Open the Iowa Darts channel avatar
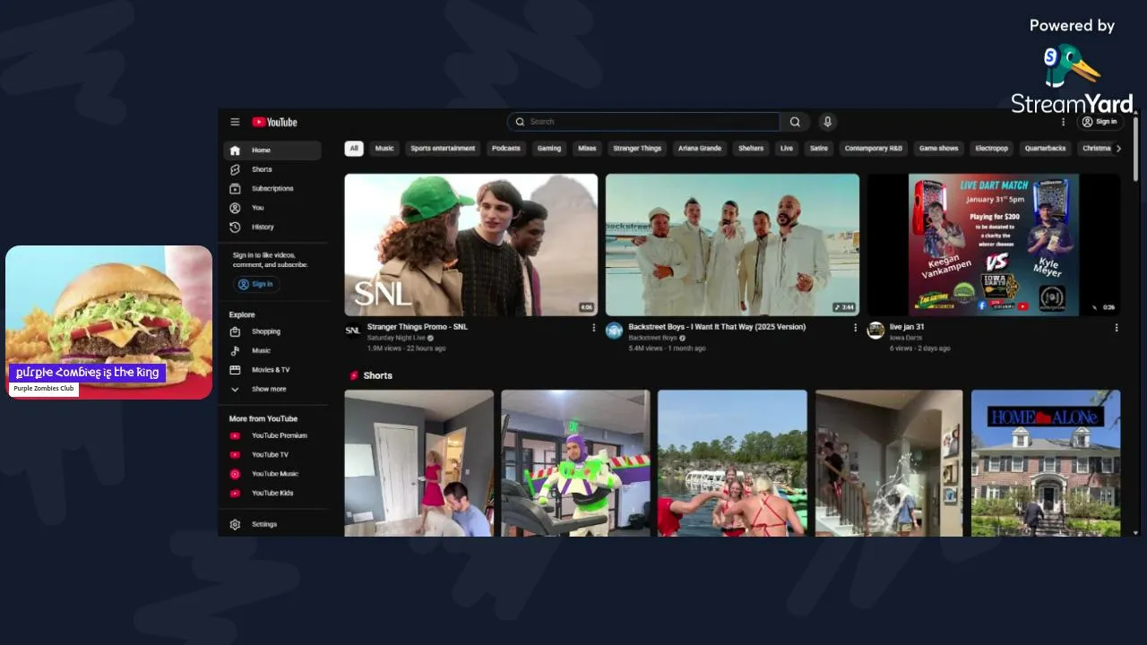The height and width of the screenshot is (645, 1147). click(x=875, y=331)
